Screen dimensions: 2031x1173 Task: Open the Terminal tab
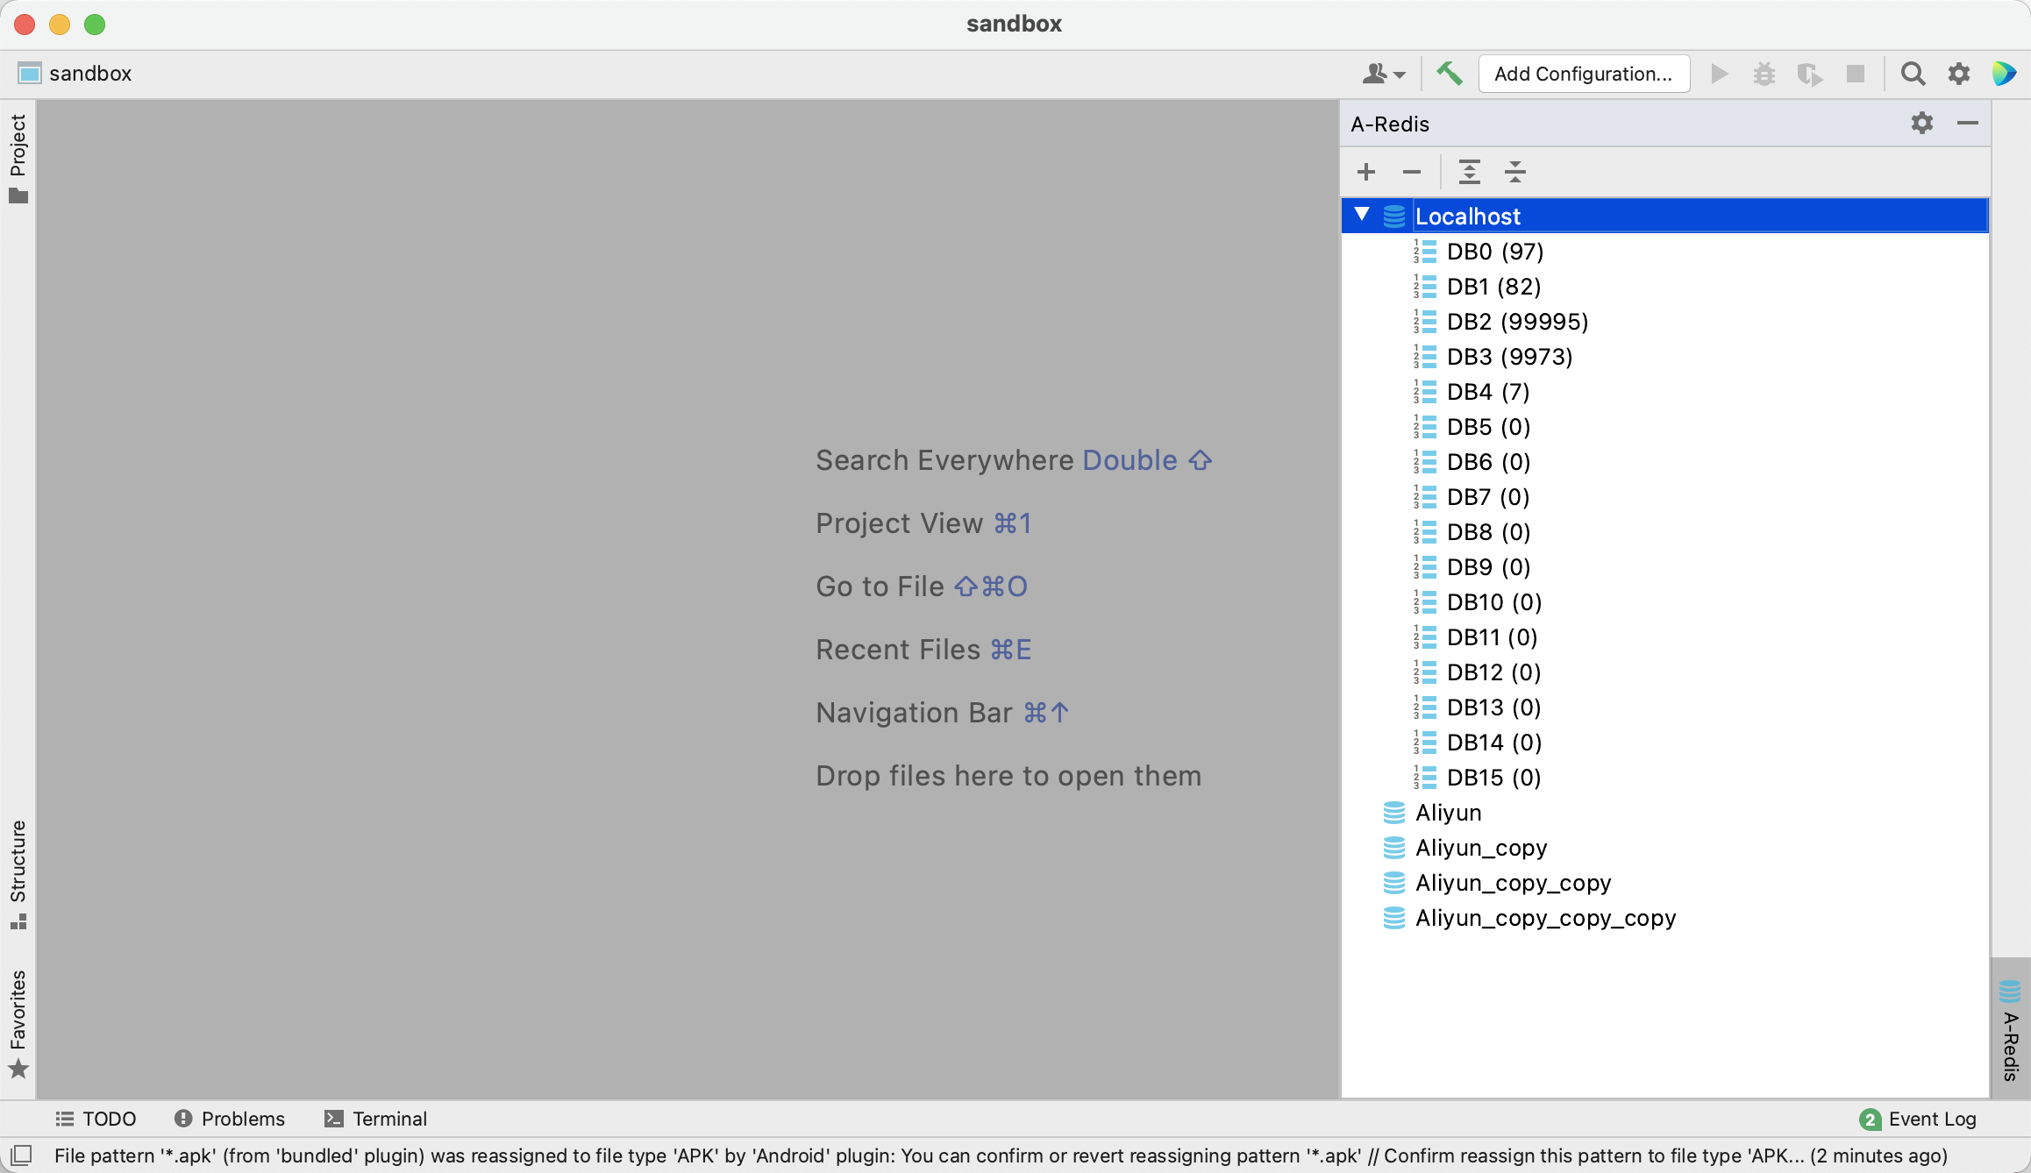(x=375, y=1119)
